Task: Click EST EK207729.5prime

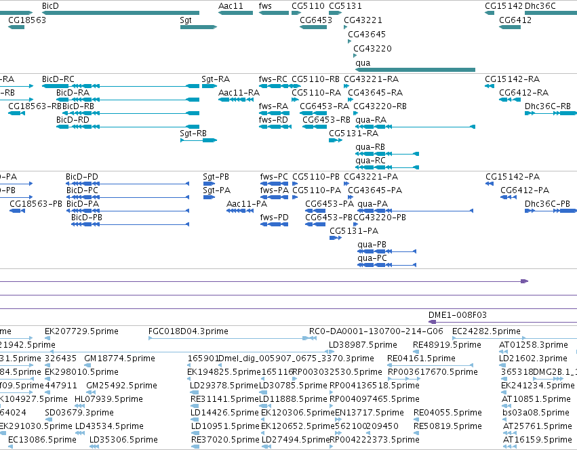Action: [x=47, y=338]
